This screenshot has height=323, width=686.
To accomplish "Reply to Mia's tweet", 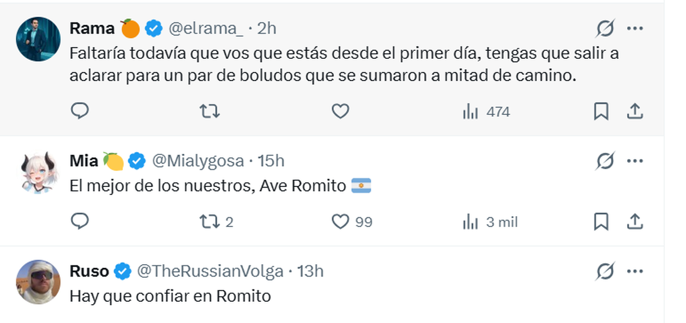I will [x=79, y=221].
